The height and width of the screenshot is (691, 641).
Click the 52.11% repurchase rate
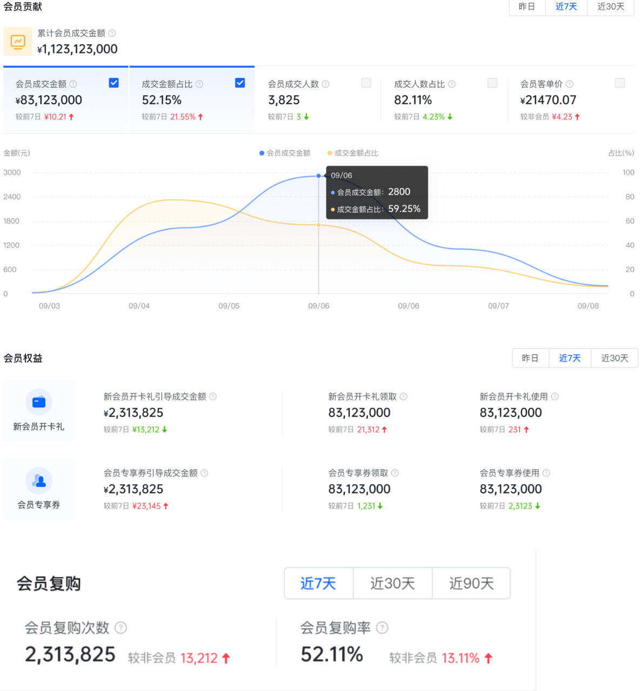click(x=332, y=654)
